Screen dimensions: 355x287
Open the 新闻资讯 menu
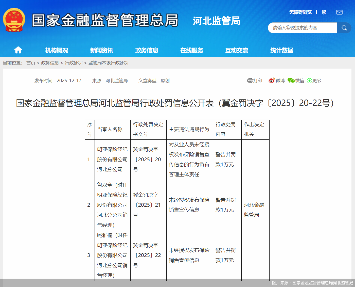click(101, 50)
